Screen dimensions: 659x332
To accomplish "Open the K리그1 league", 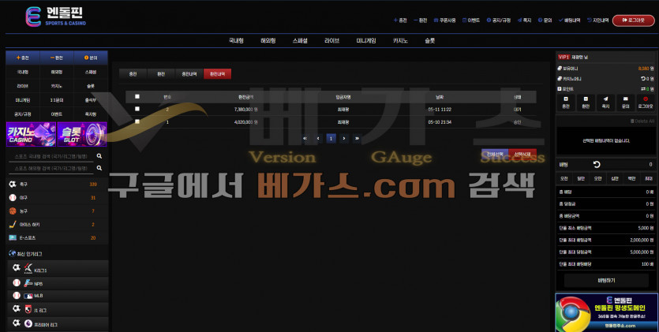I will 58,268.
